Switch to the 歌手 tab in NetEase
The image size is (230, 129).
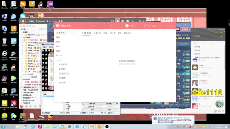120,33
